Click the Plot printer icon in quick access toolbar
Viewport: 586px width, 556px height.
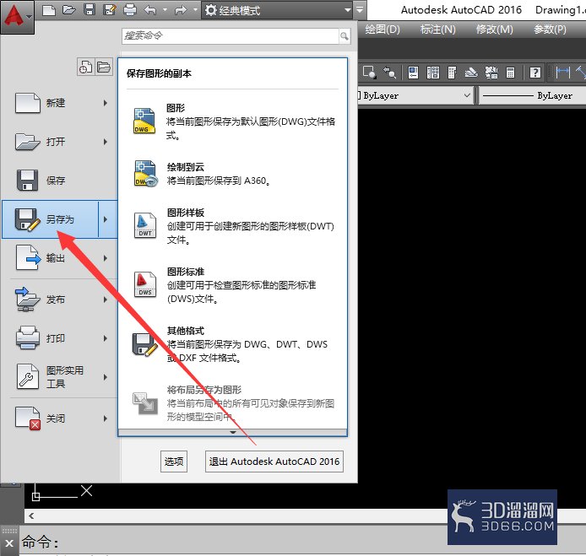click(x=130, y=10)
